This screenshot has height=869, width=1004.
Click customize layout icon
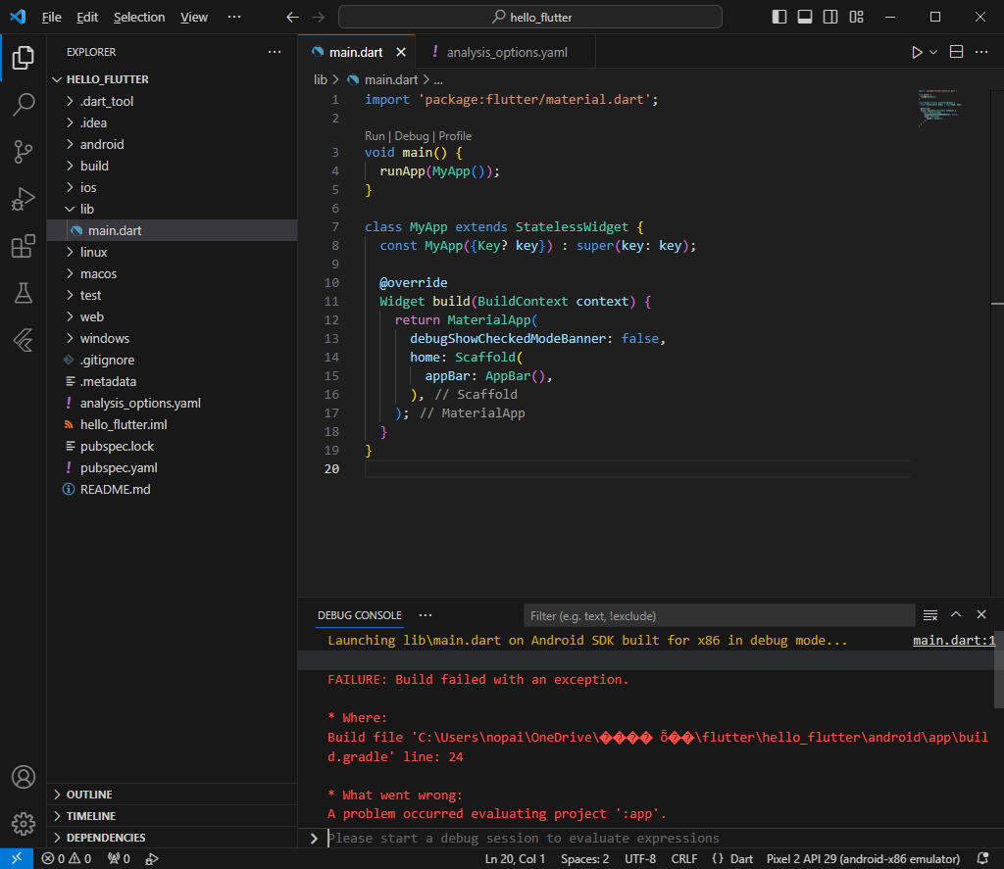856,18
